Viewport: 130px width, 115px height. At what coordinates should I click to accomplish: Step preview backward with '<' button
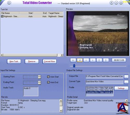tap(86, 60)
